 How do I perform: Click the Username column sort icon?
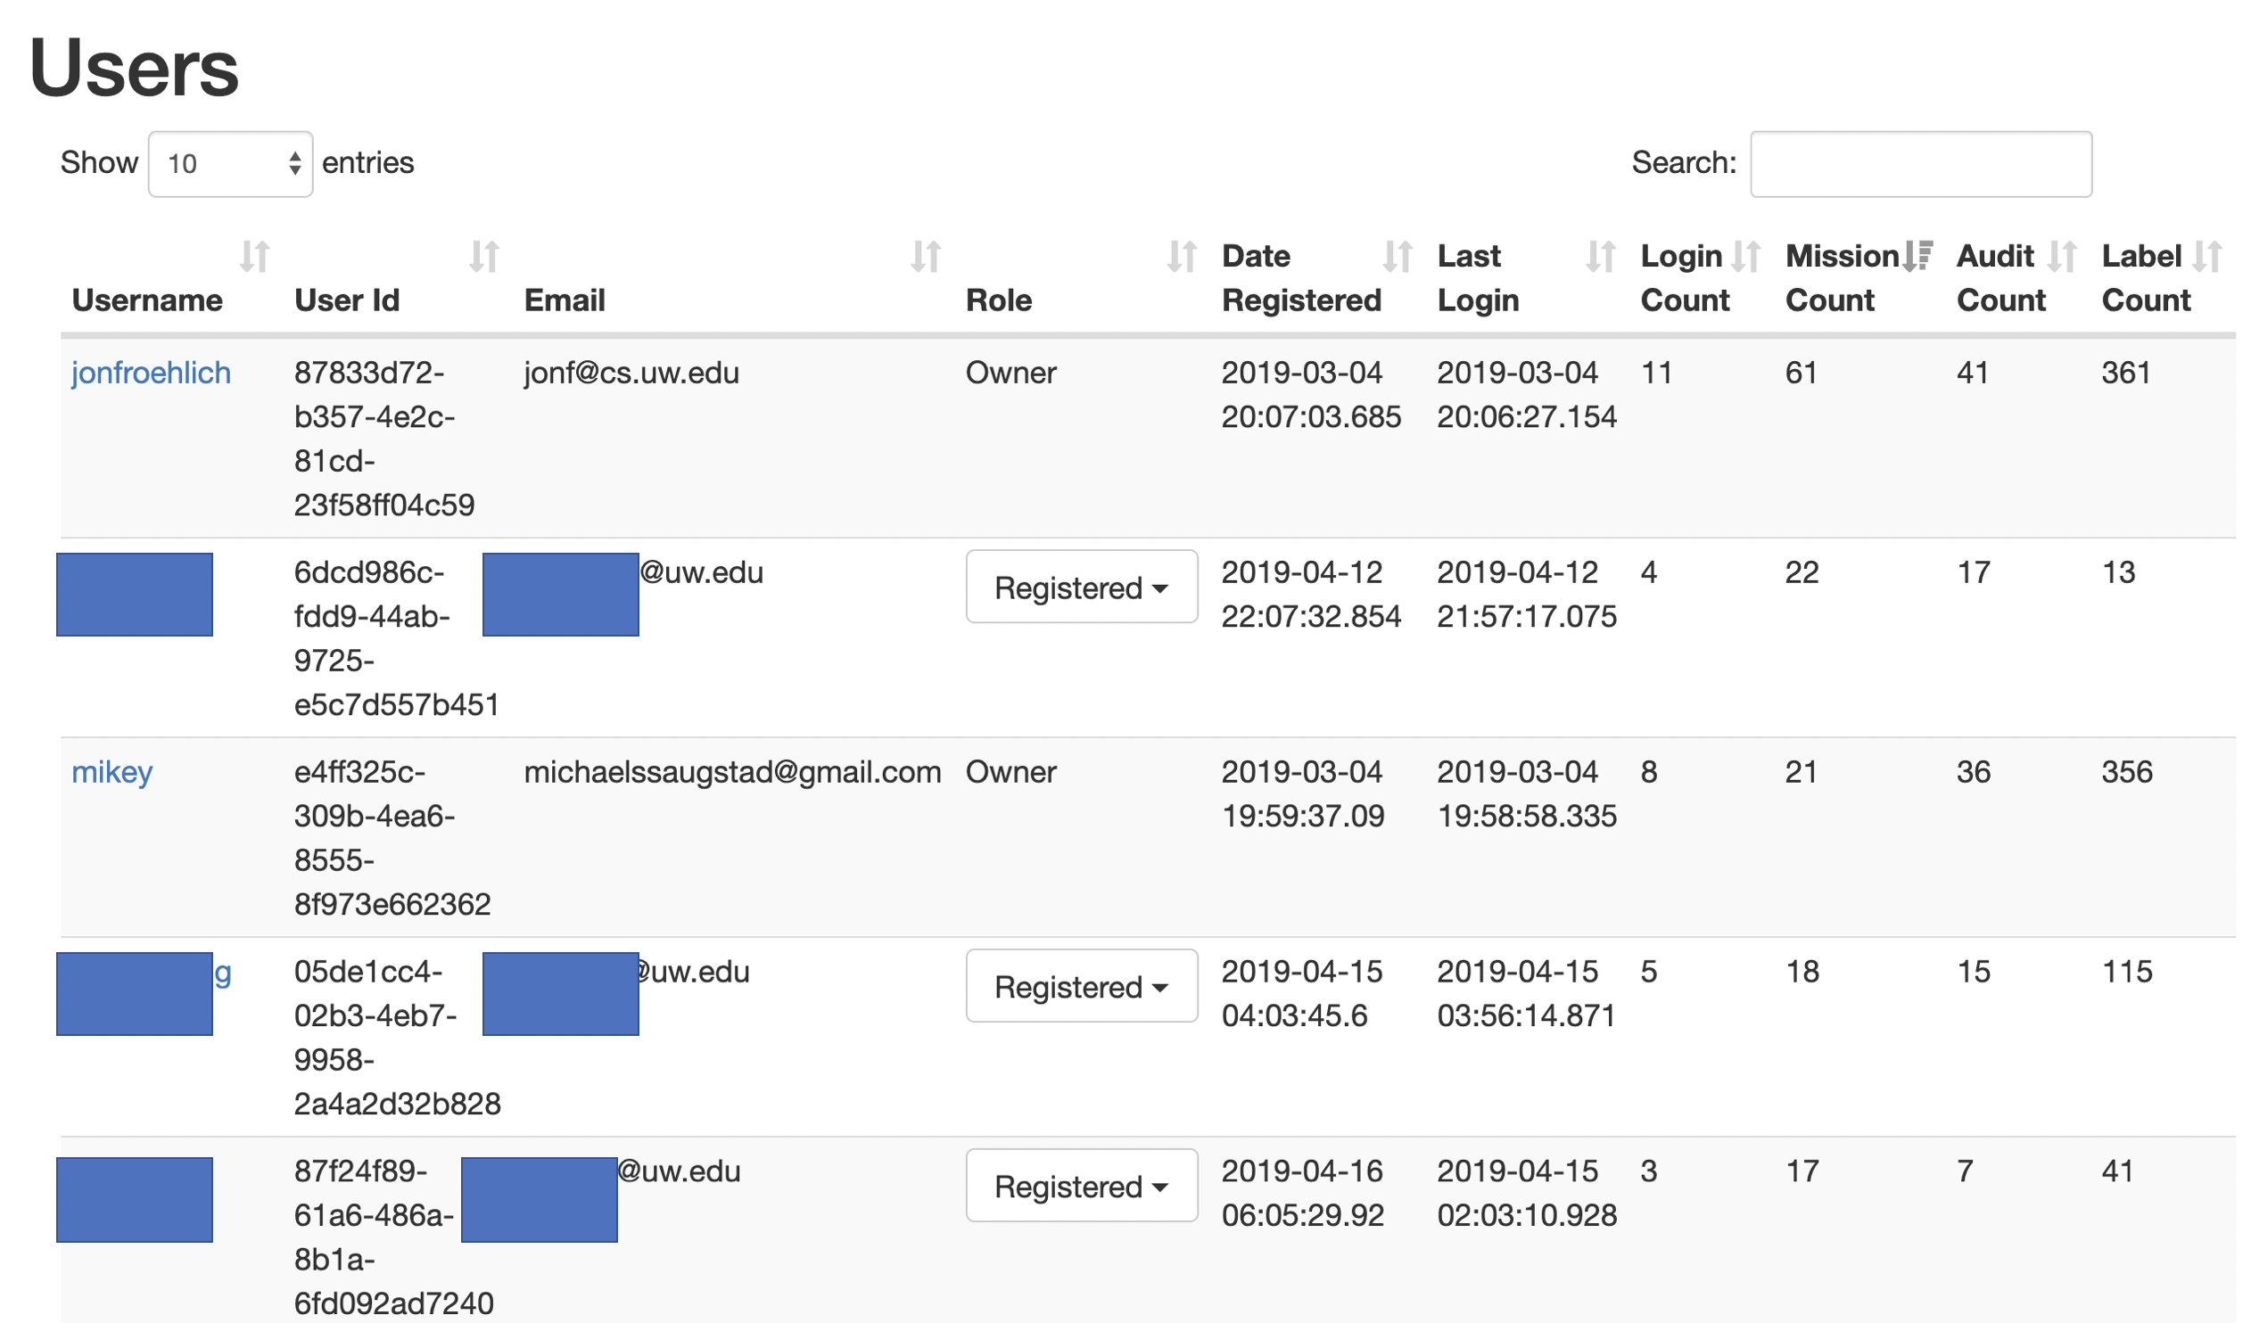[255, 257]
